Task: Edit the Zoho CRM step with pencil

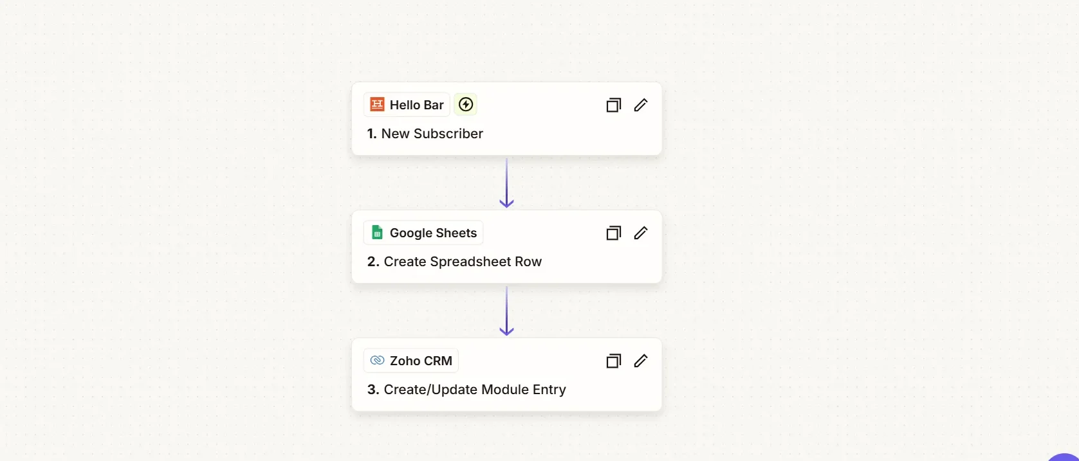Action: click(641, 361)
